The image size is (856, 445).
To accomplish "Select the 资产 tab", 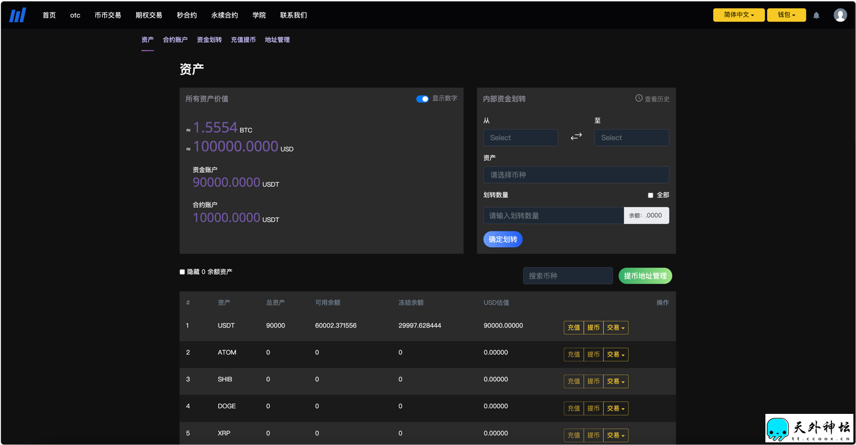I will pos(147,40).
